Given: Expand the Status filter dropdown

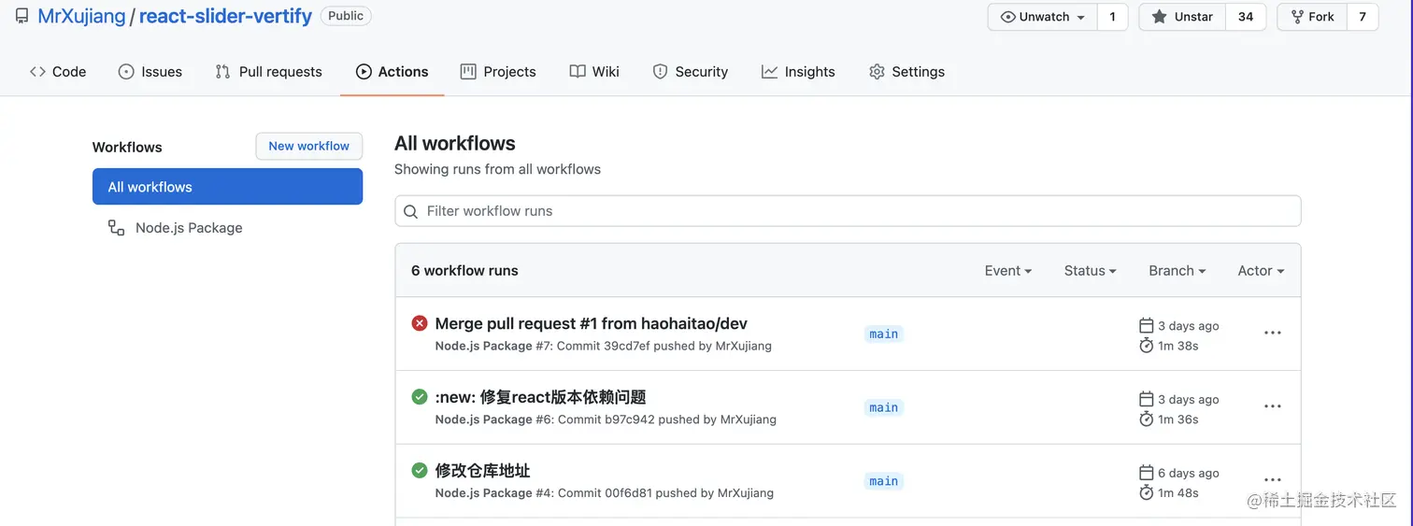Looking at the screenshot, I should (1091, 271).
